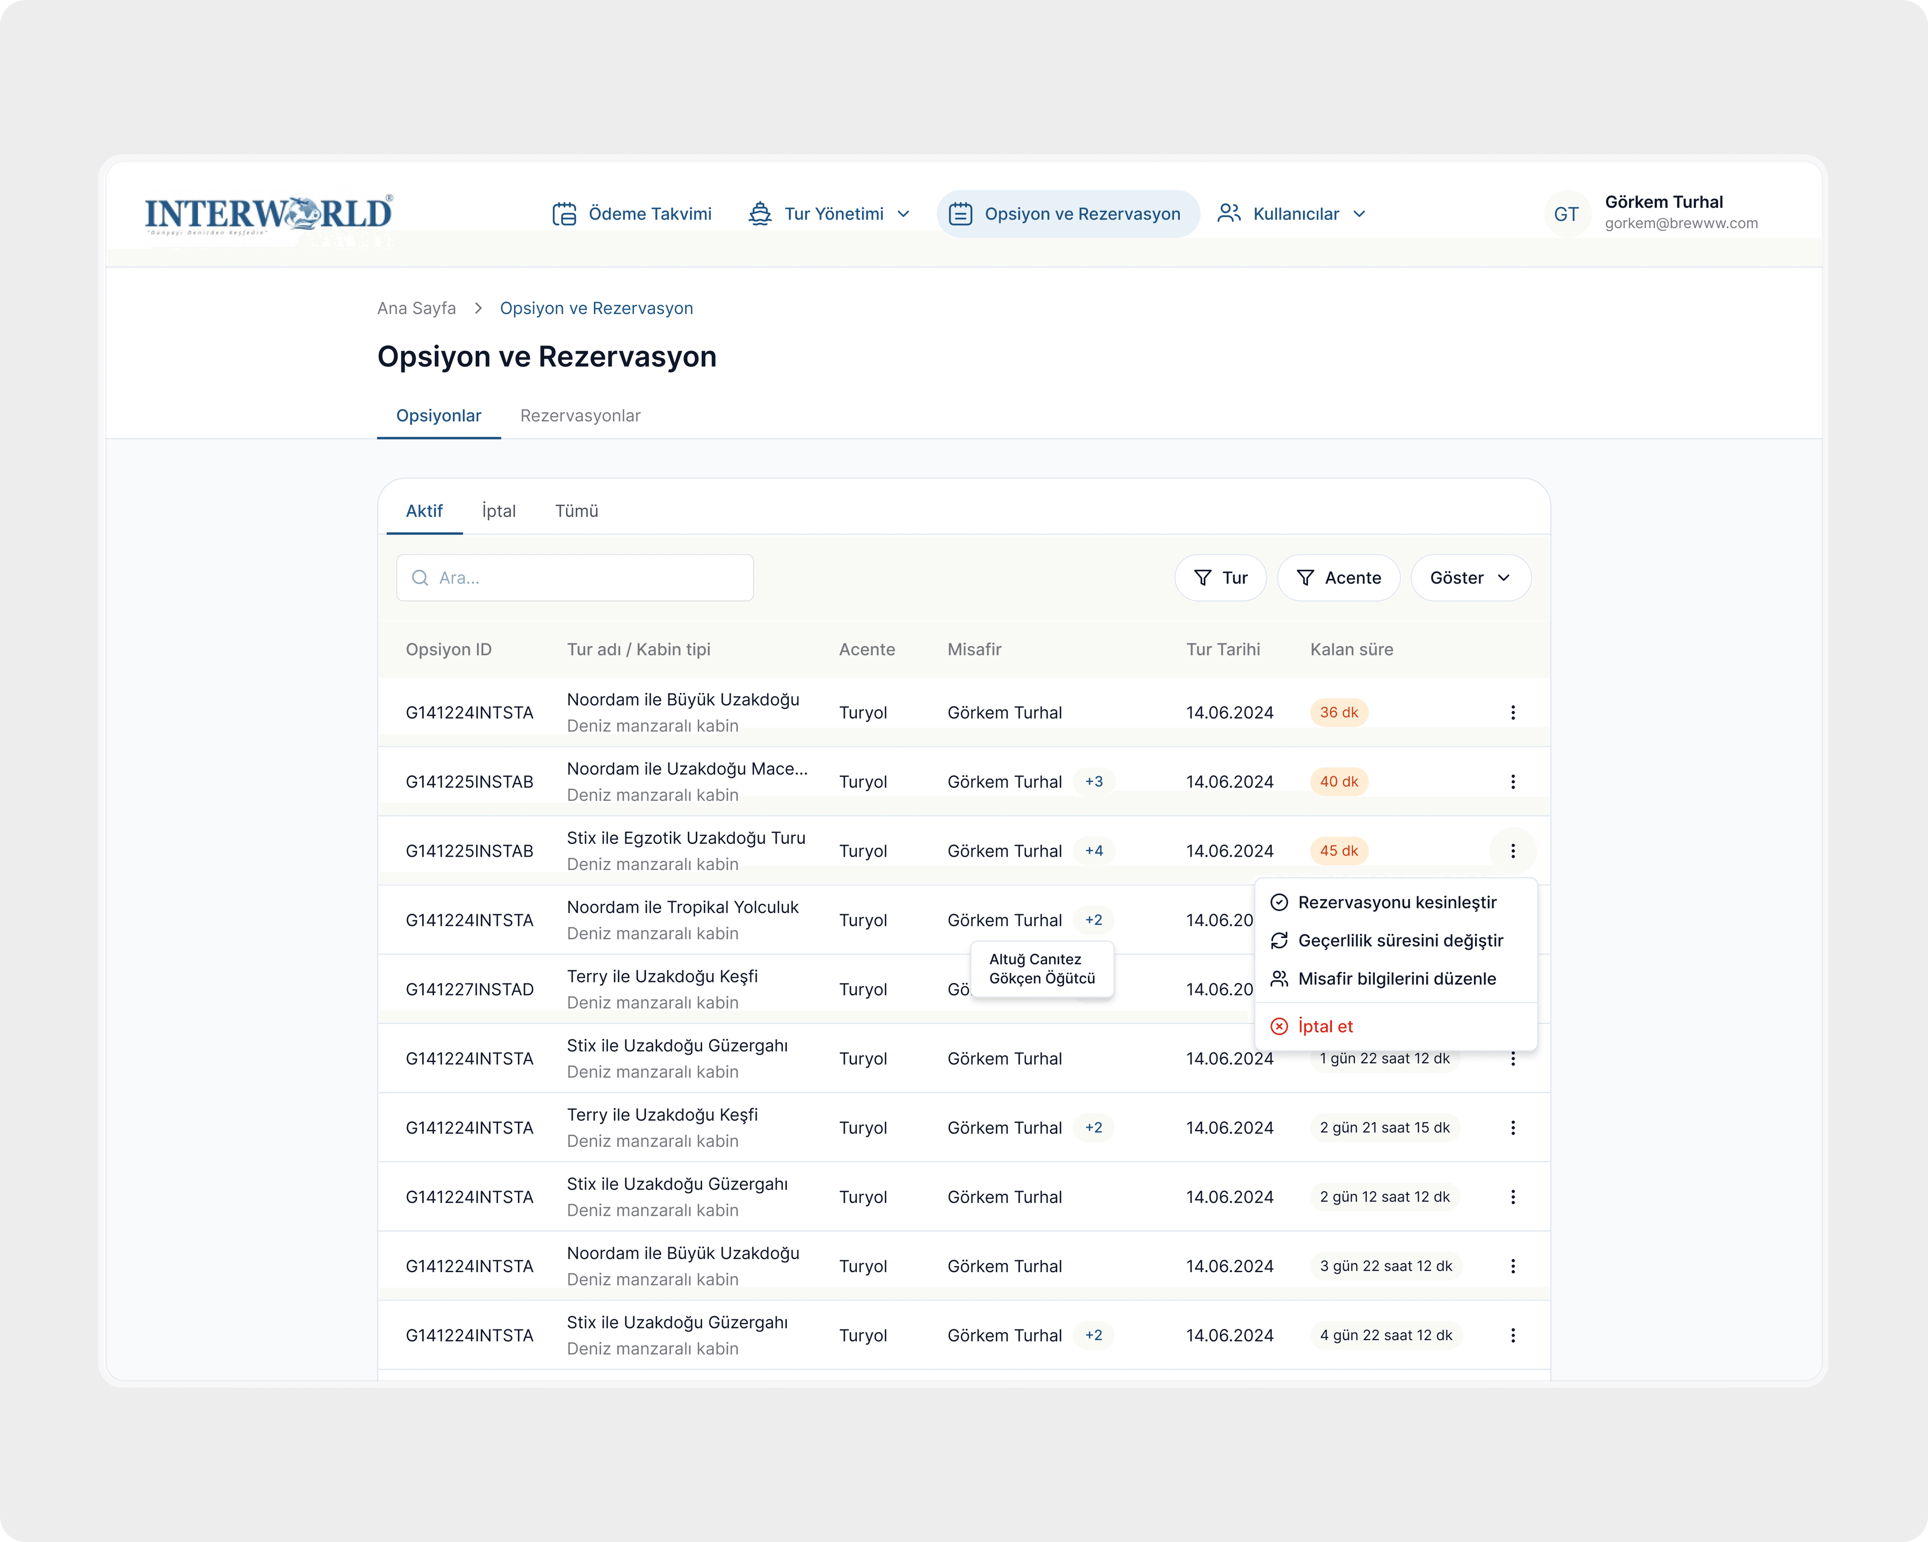Click the search magnifier icon
This screenshot has height=1542, width=1928.
[419, 578]
